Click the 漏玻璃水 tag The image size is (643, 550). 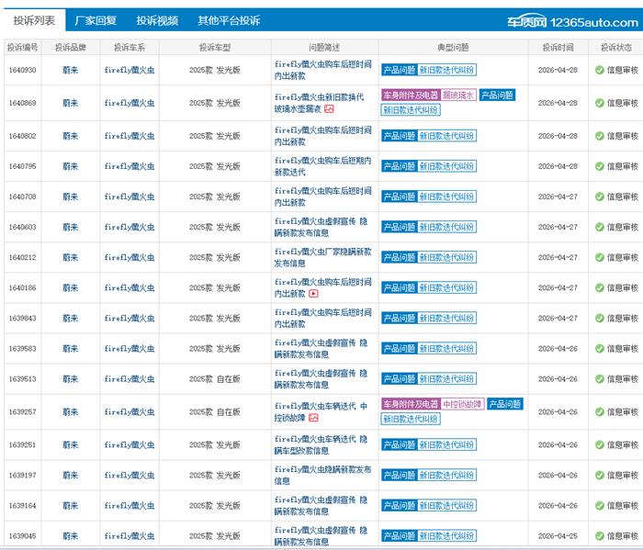pos(458,95)
